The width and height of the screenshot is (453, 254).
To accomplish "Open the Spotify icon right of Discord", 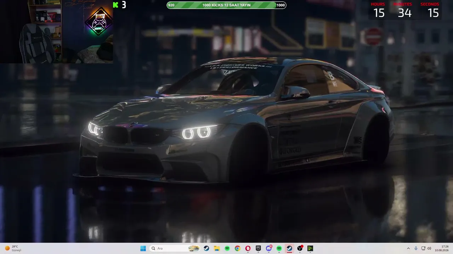I will (279, 248).
